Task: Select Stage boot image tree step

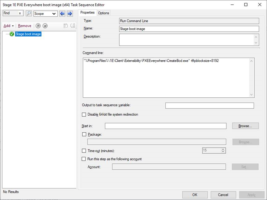Action: coord(28,34)
